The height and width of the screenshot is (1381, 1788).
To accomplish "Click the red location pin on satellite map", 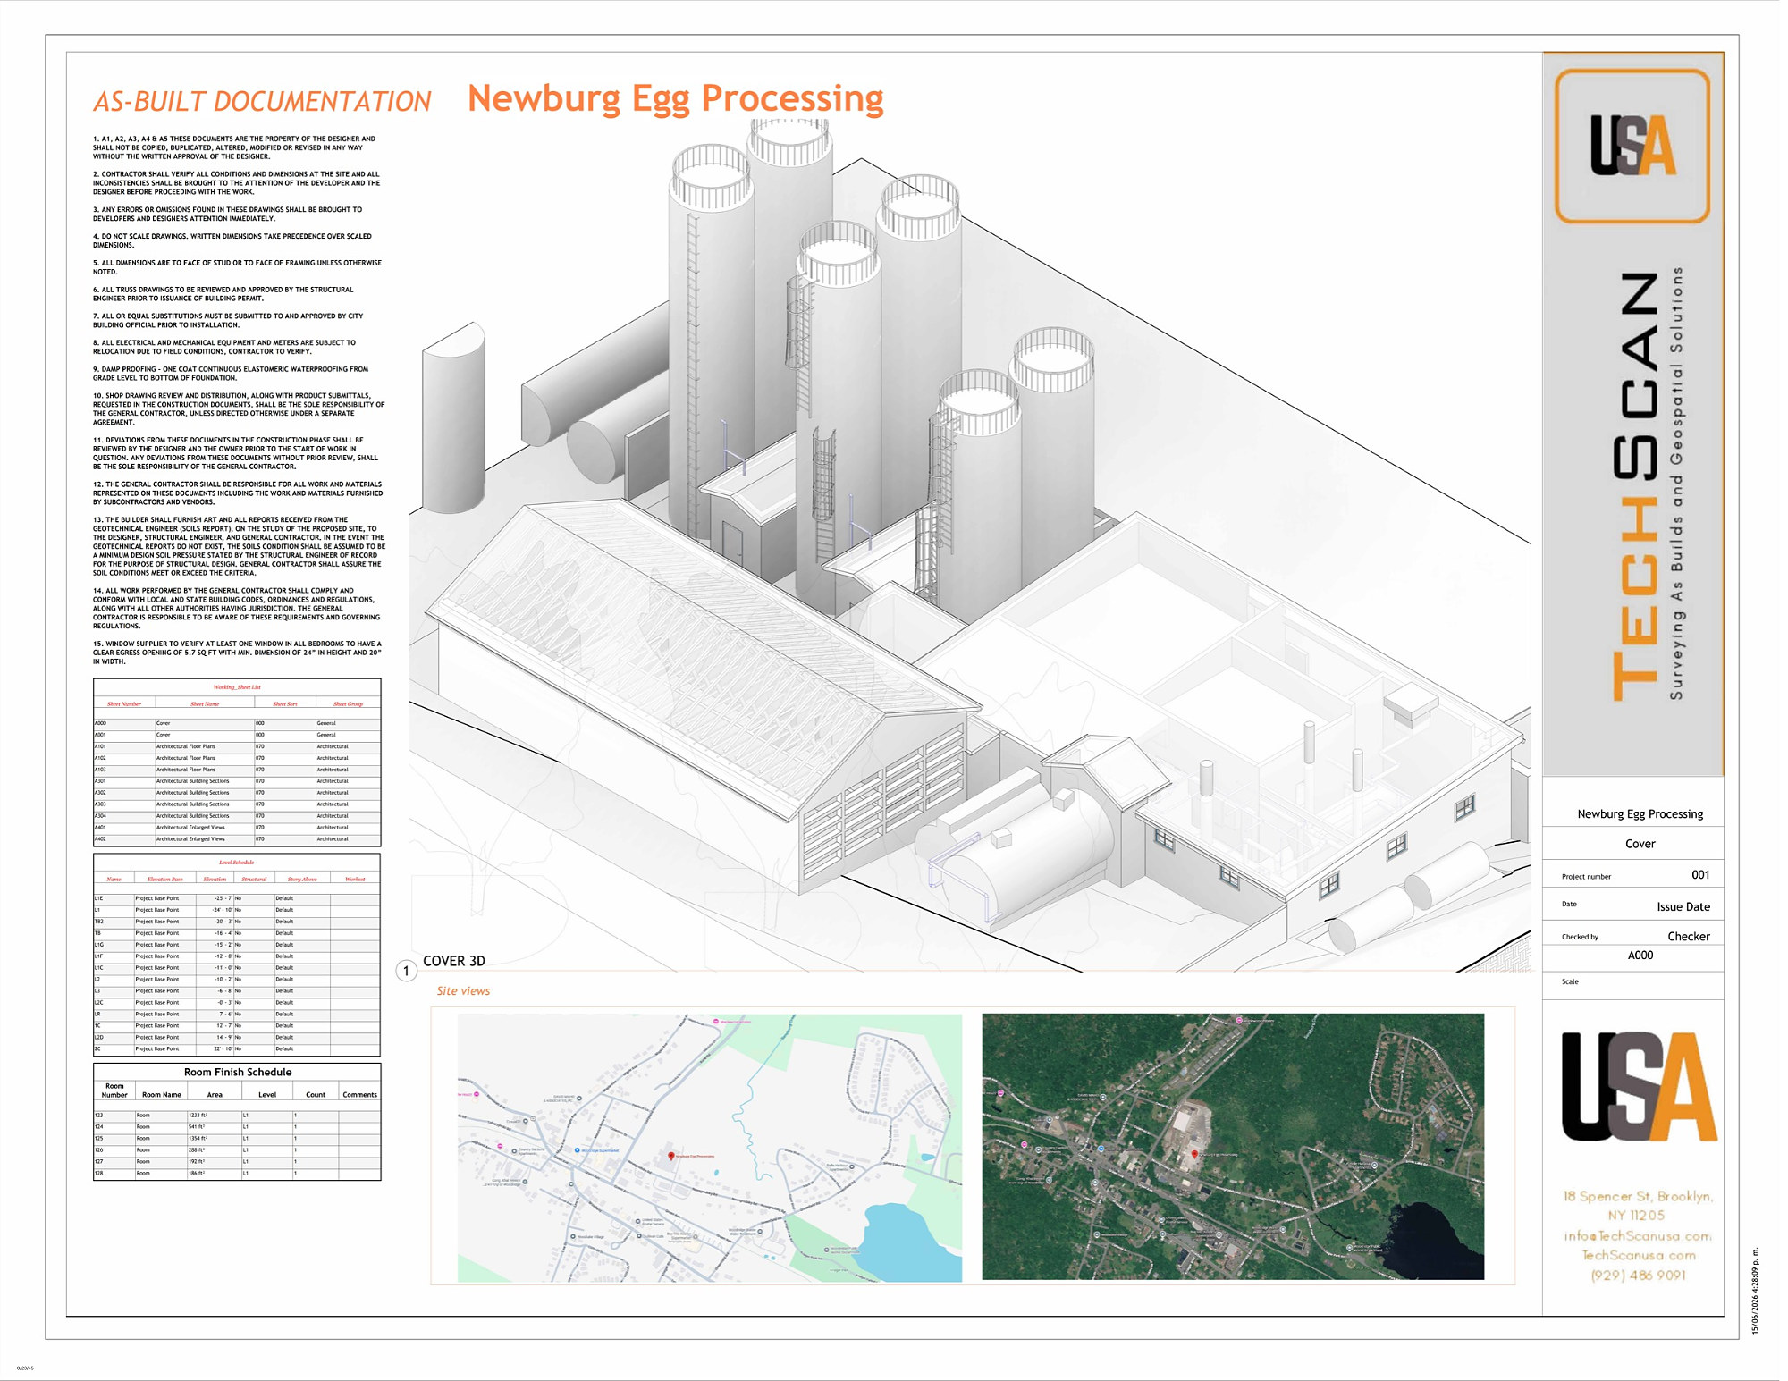I will pyautogui.click(x=1194, y=1155).
